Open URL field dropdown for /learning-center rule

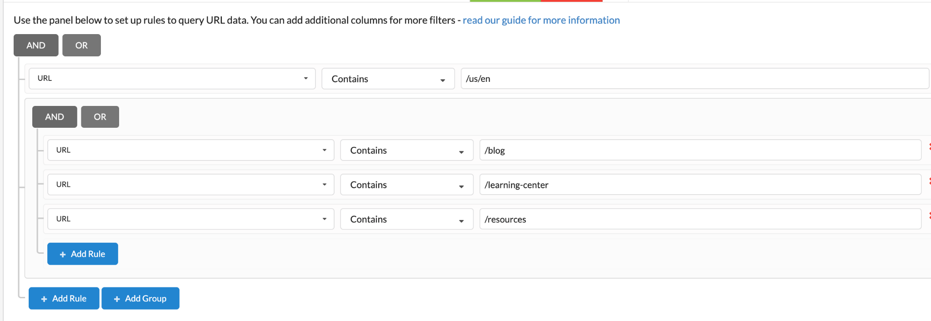point(190,185)
